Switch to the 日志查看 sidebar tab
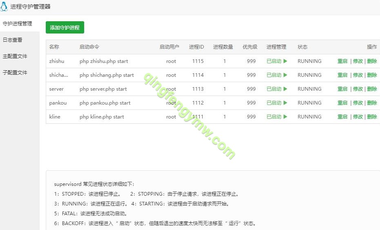The image size is (380, 230). pos(13,40)
